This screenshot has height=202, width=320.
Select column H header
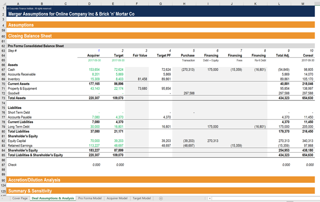point(184,4)
